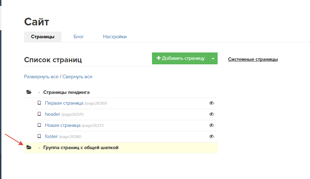Click the /page26380 URL text
The height and width of the screenshot is (179, 310).
pos(70,137)
